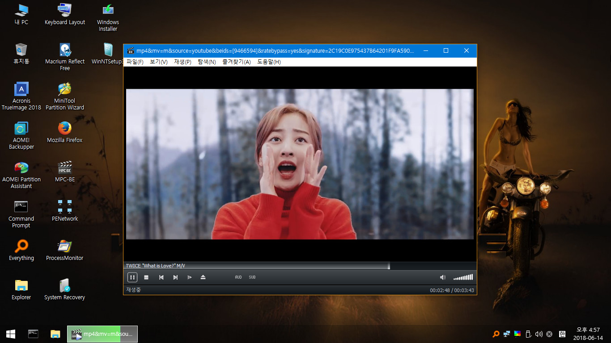Screen dimensions: 611x343
Task: Open the AUD audio track selector
Action: (x=238, y=277)
